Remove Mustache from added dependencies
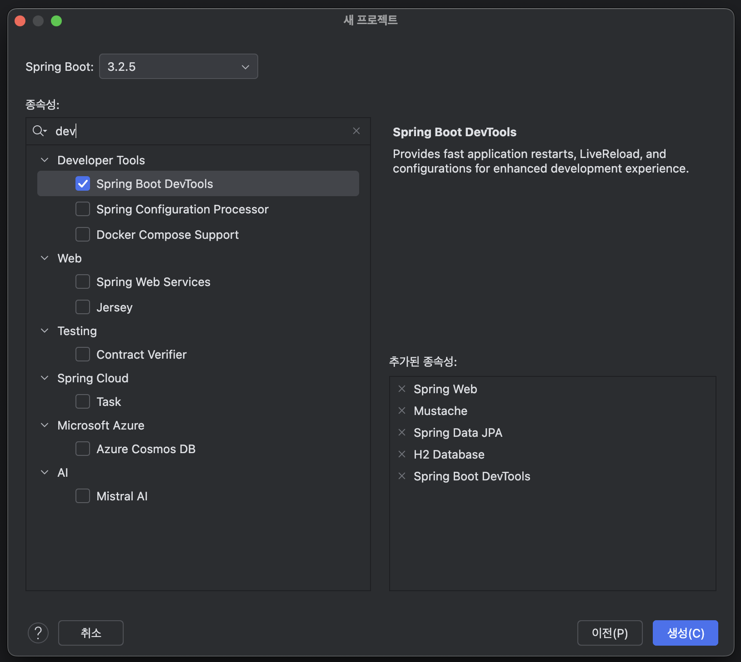The height and width of the screenshot is (662, 741). point(402,410)
